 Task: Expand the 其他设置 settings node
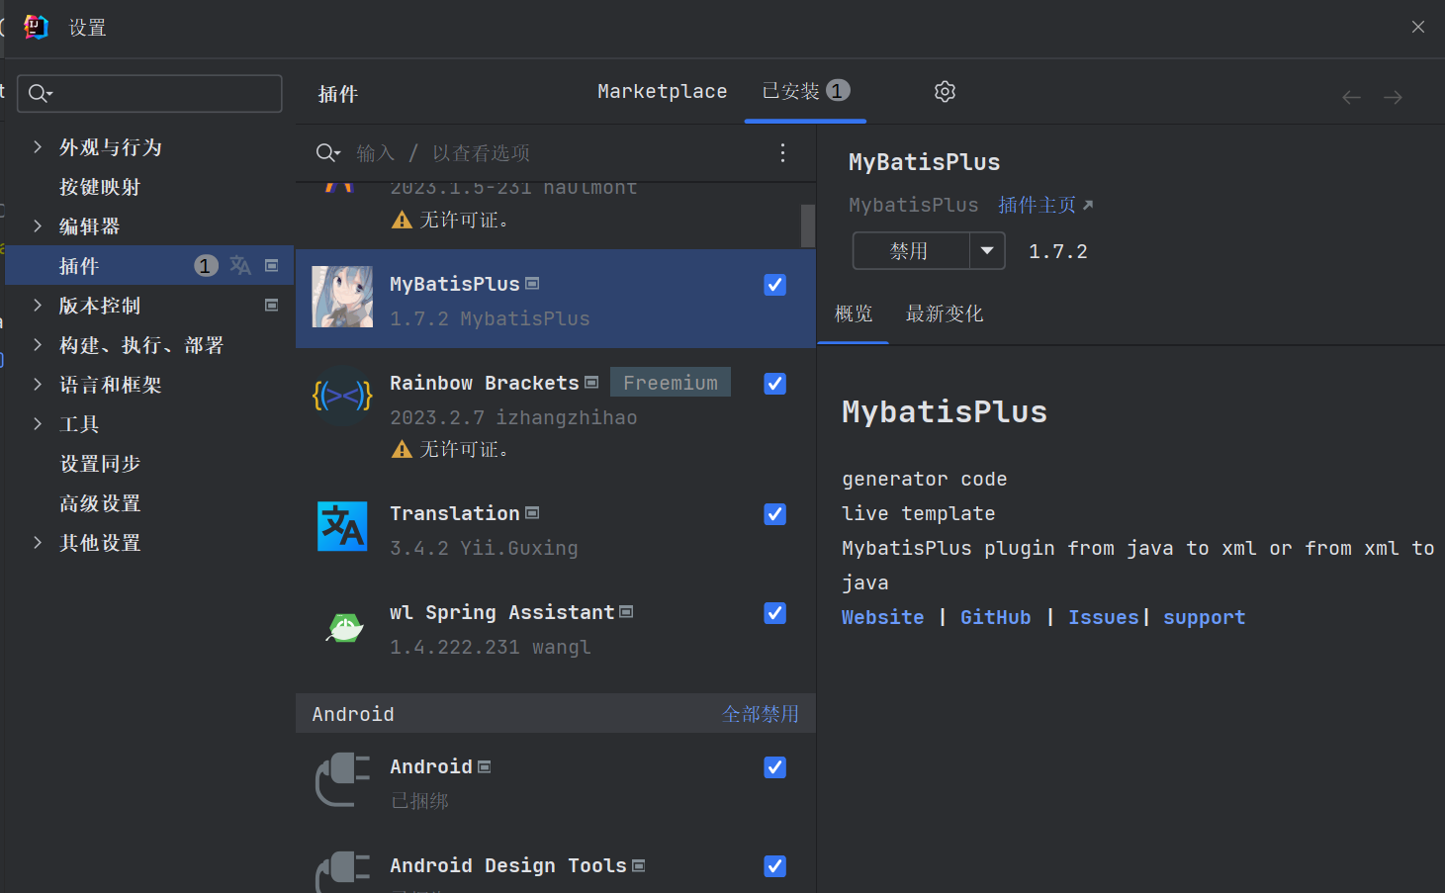pyautogui.click(x=38, y=542)
